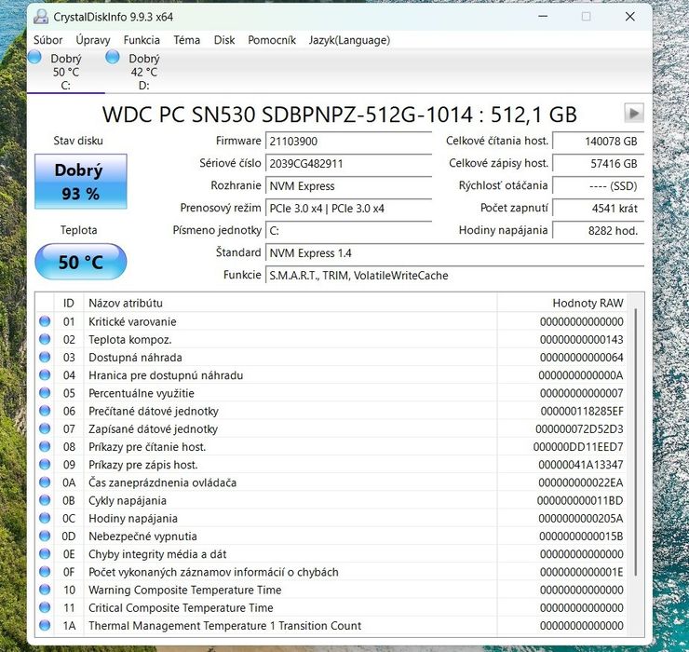Click total host writes value 57416 GB
Screen dimensions: 689x652
tap(598, 164)
